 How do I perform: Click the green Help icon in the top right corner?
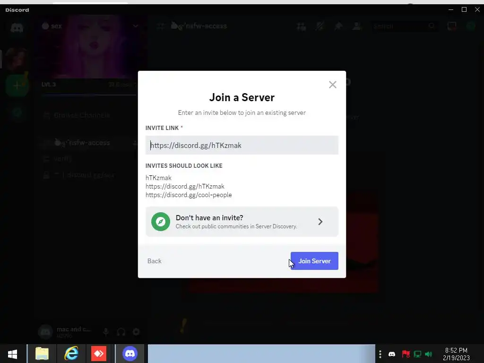tap(470, 26)
